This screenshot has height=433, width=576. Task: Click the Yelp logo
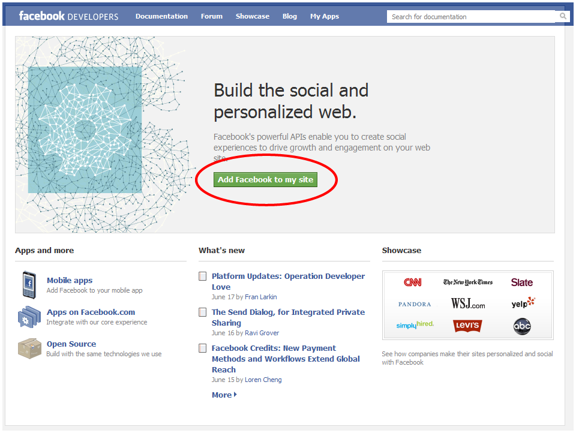click(523, 303)
